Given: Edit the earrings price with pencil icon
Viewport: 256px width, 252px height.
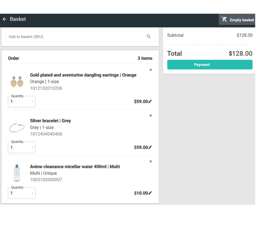Looking at the screenshot, I should click(150, 101).
